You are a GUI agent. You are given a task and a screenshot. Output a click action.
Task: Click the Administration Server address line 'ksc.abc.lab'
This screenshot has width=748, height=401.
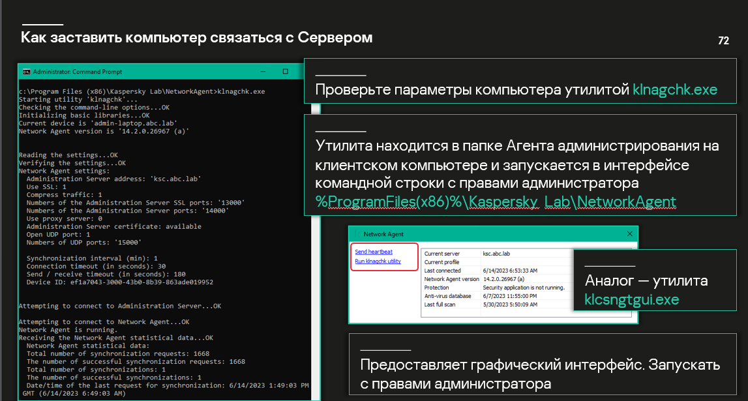click(x=113, y=179)
